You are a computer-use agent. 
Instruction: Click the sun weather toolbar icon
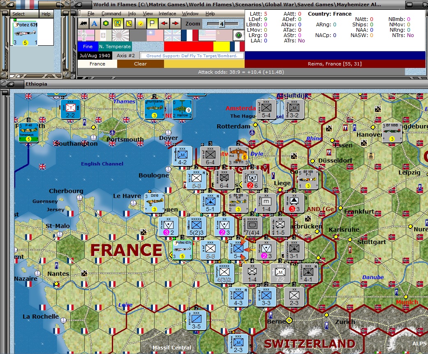click(141, 23)
